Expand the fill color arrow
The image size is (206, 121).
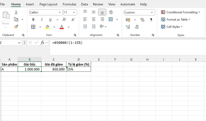(x=54, y=27)
